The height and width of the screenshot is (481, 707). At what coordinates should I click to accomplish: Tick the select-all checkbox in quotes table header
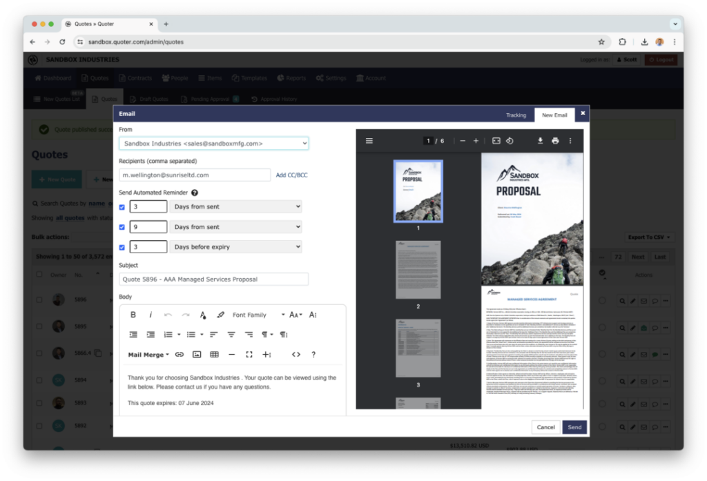pos(39,274)
